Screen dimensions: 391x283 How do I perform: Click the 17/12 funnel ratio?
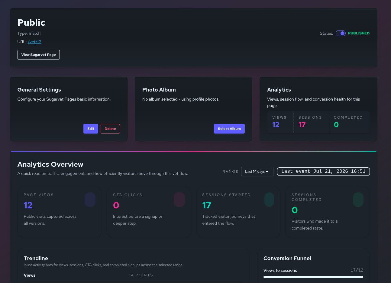(357, 270)
